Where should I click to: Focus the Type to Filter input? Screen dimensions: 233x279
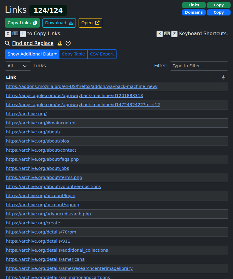pyautogui.click(x=199, y=66)
